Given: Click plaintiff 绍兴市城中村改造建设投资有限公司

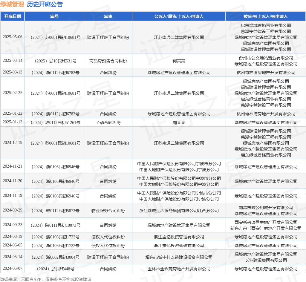Looking at the screenshot, I should point(179,257).
